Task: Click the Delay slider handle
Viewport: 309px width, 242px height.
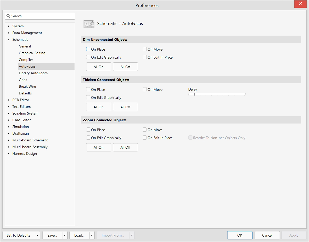Action: 194,94
